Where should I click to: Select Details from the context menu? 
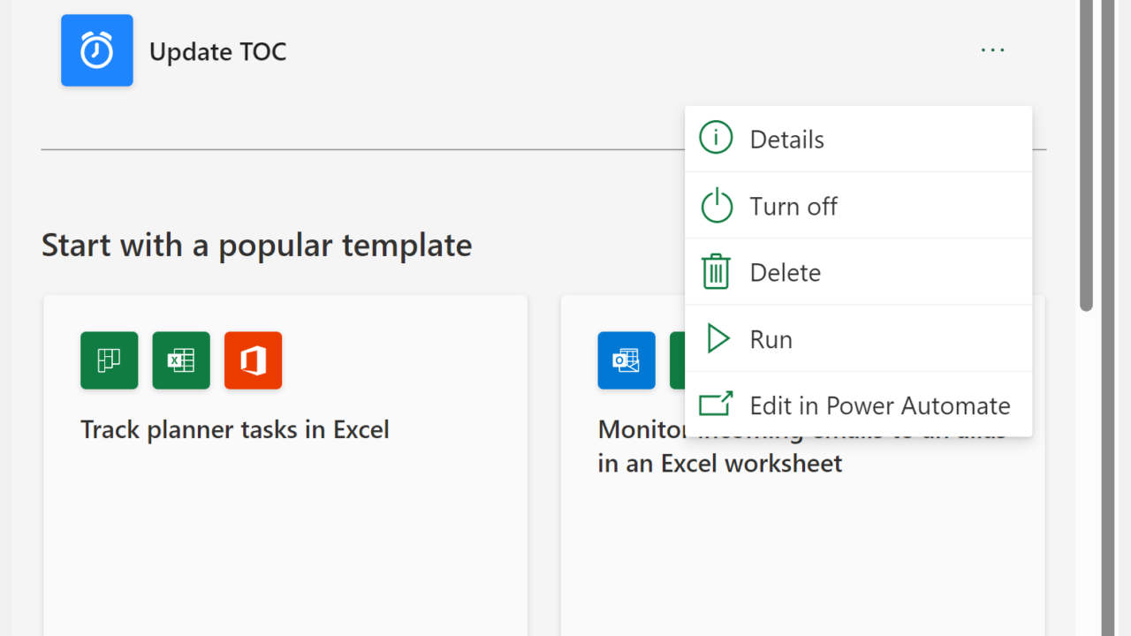tap(786, 140)
